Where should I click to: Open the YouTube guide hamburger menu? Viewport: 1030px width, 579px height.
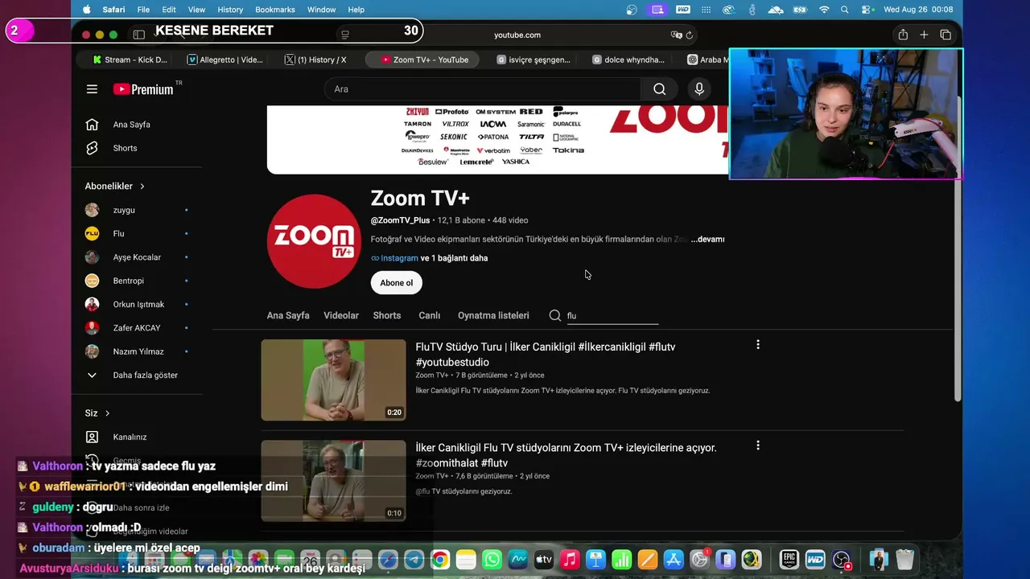pos(92,89)
